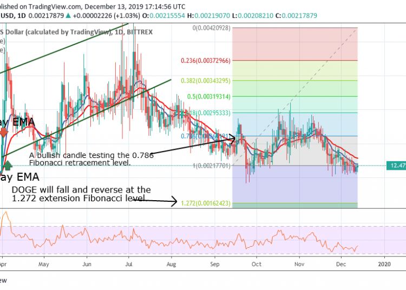Image resolution: width=406 pixels, height=290 pixels.
Task: Click the green current price tag 12.47
Action: point(396,166)
